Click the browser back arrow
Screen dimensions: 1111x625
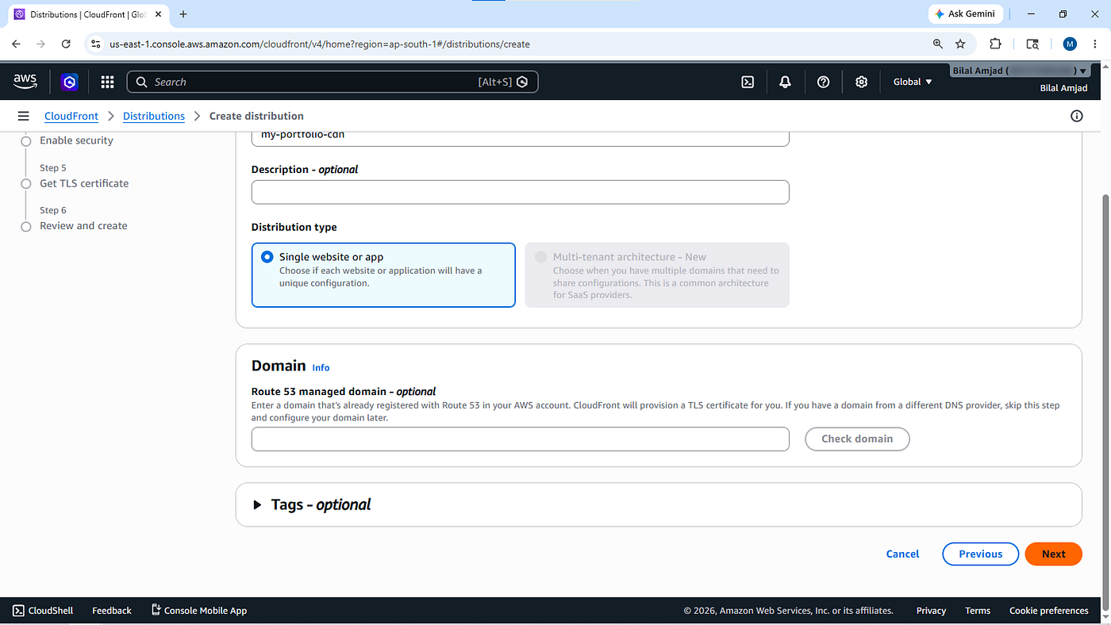[17, 44]
